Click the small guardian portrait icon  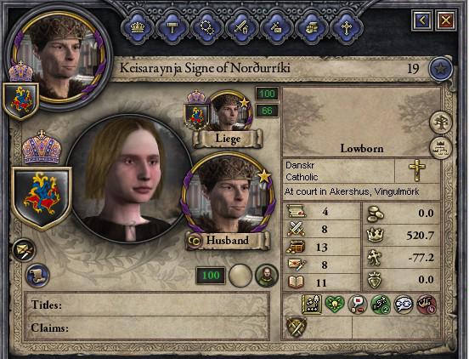(x=267, y=275)
